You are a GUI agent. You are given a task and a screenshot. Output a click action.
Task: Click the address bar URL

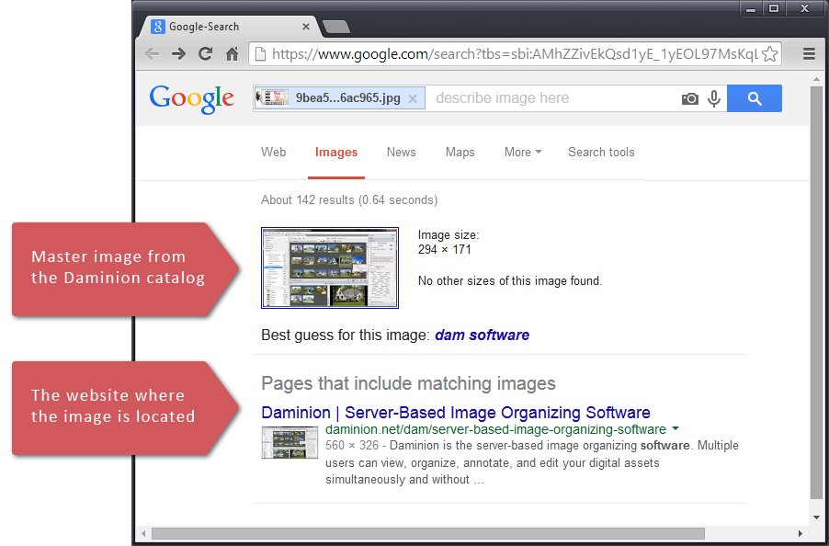click(x=515, y=54)
